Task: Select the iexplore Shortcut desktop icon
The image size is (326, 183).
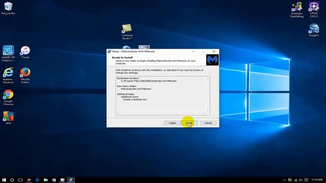Action: point(8,75)
